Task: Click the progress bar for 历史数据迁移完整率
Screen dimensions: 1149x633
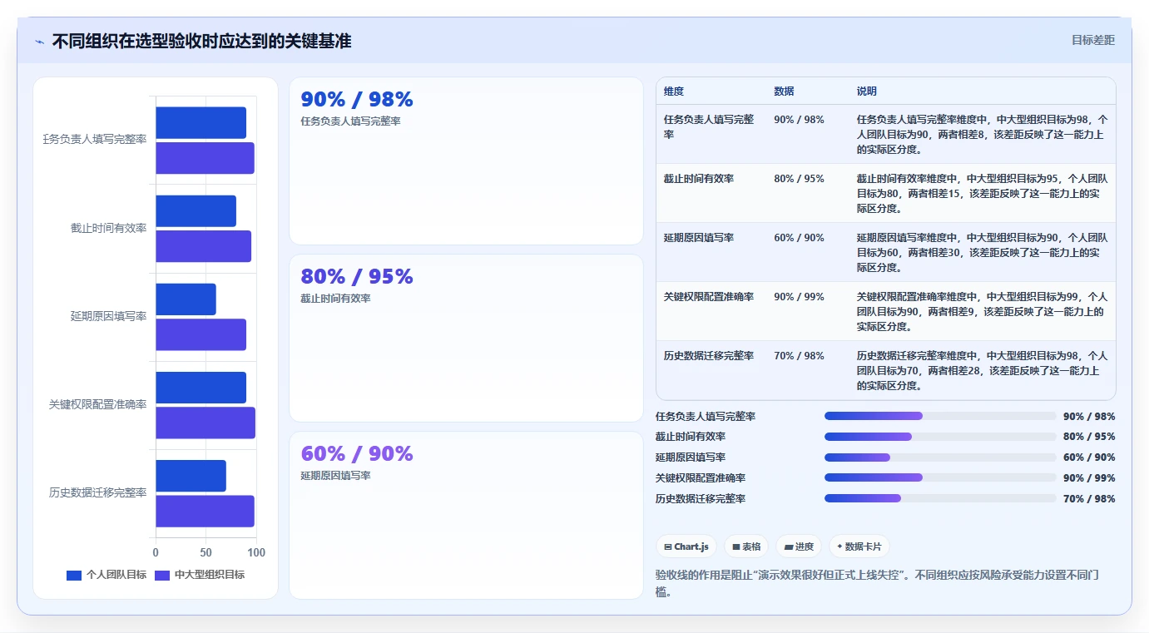Action: (x=940, y=498)
